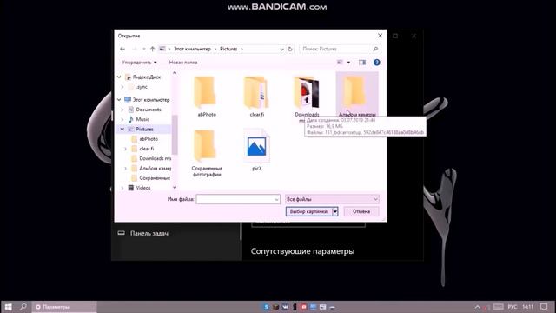Click the Новая папка button
The width and height of the screenshot is (556, 313).
pyautogui.click(x=183, y=63)
